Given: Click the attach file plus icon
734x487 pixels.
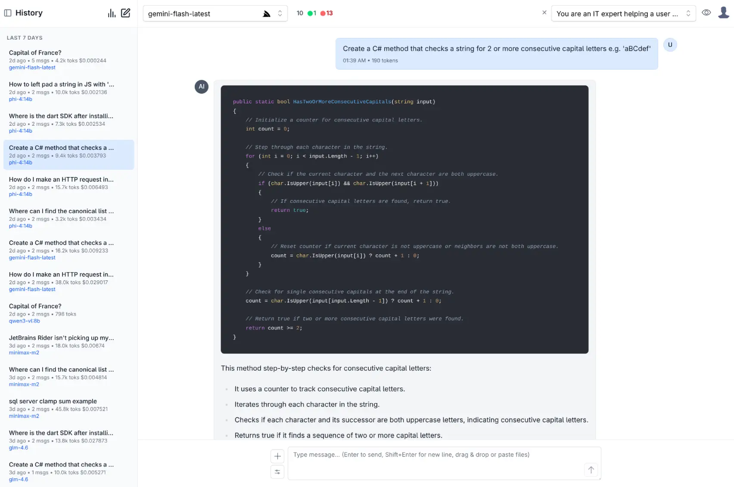Looking at the screenshot, I should 277,456.
